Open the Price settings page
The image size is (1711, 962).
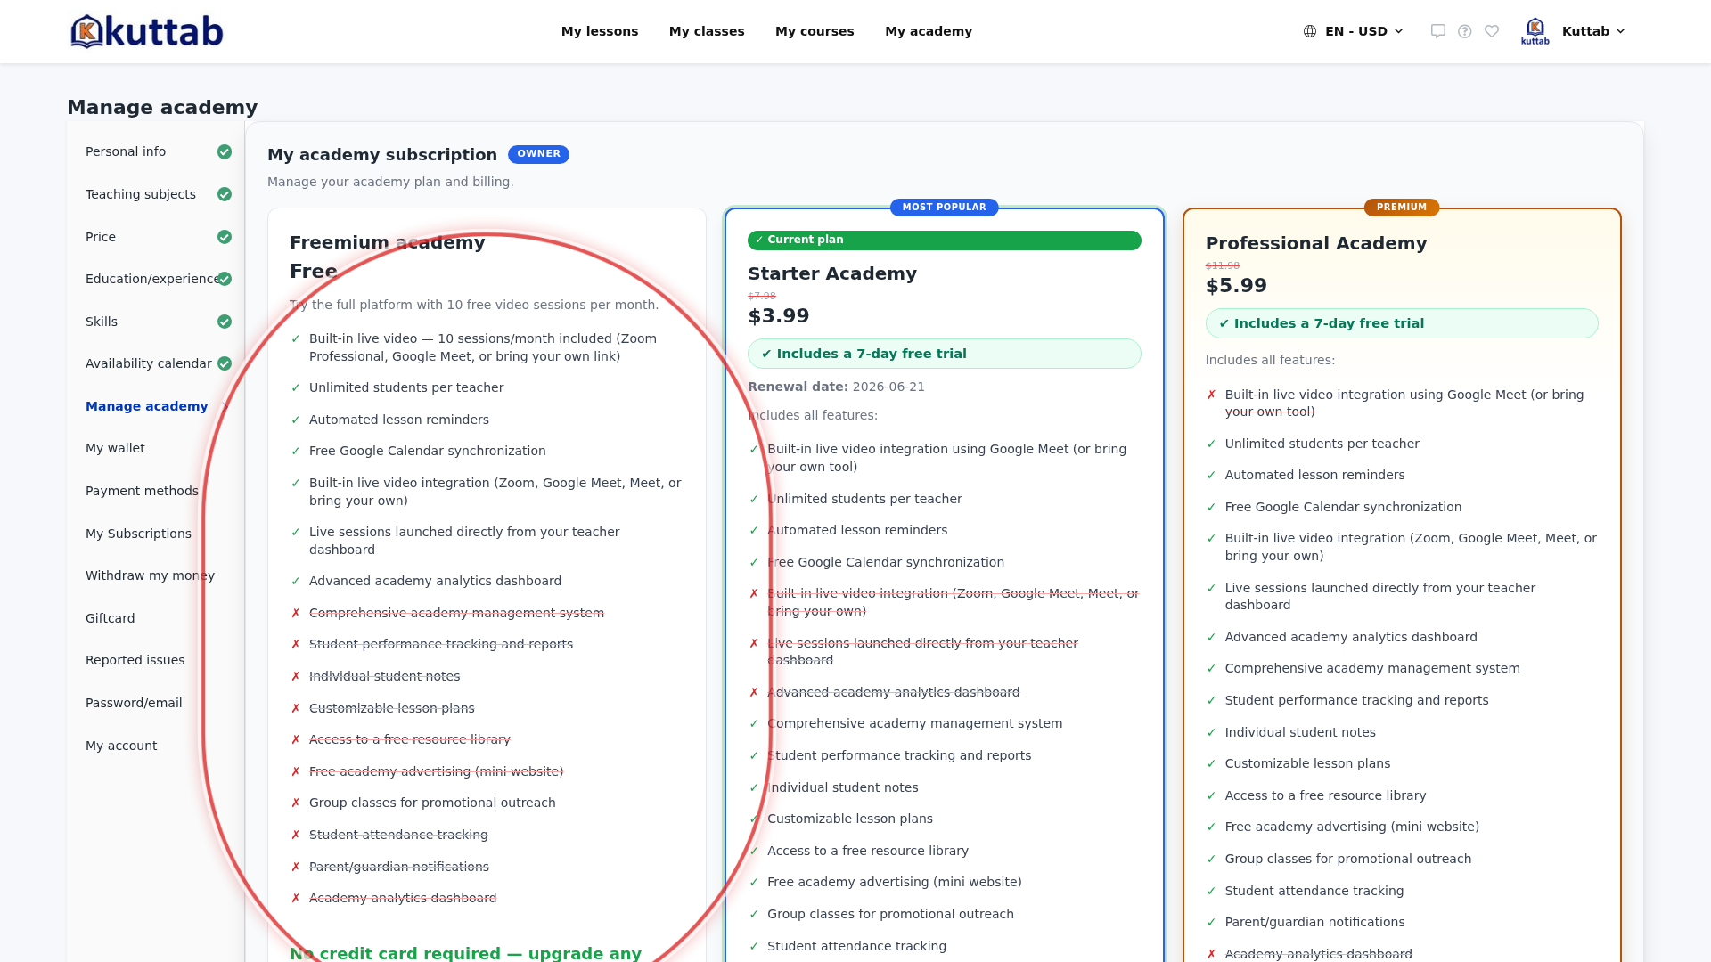(101, 237)
